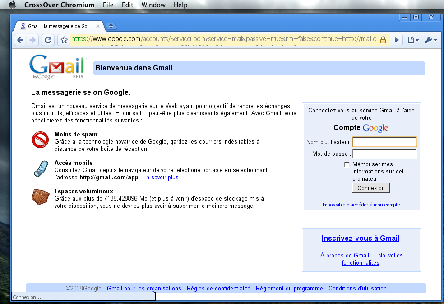Open the Help menu
The width and height of the screenshot is (444, 304).
(x=180, y=5)
